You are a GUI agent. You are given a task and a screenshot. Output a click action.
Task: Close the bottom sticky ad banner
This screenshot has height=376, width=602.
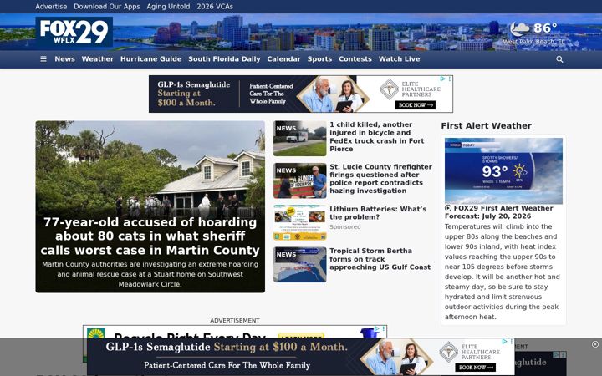click(595, 344)
